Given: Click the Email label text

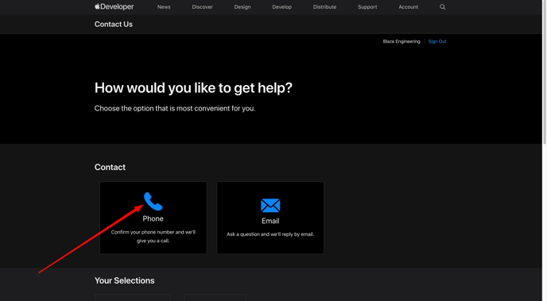Looking at the screenshot, I should click(x=270, y=221).
